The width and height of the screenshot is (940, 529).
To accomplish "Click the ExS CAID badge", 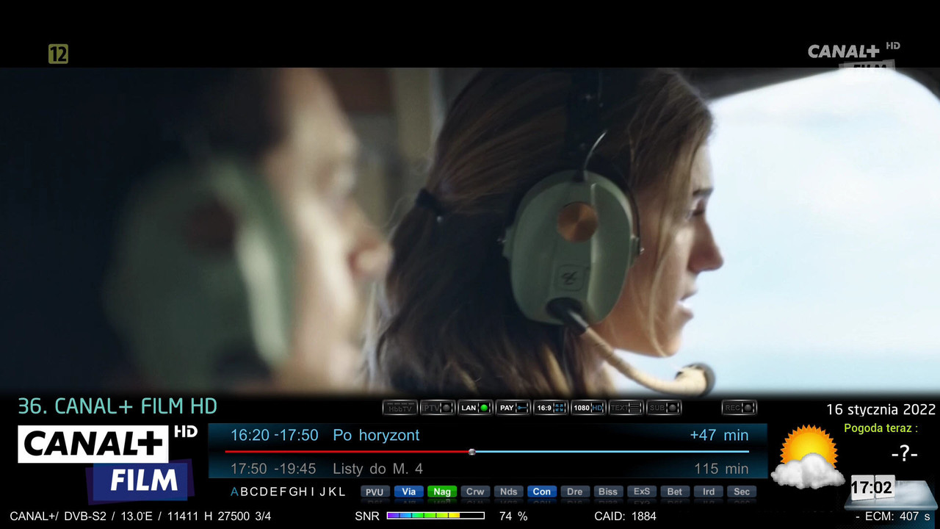I will pyautogui.click(x=641, y=492).
